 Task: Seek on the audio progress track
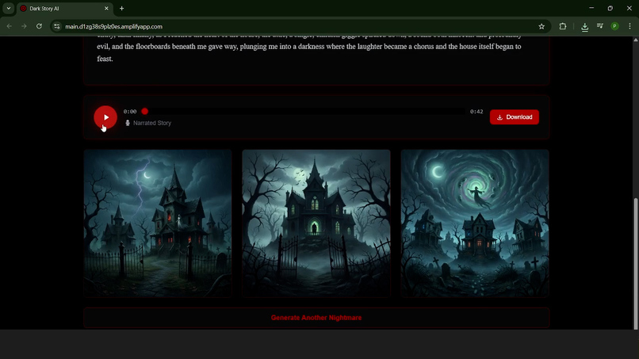pos(303,111)
